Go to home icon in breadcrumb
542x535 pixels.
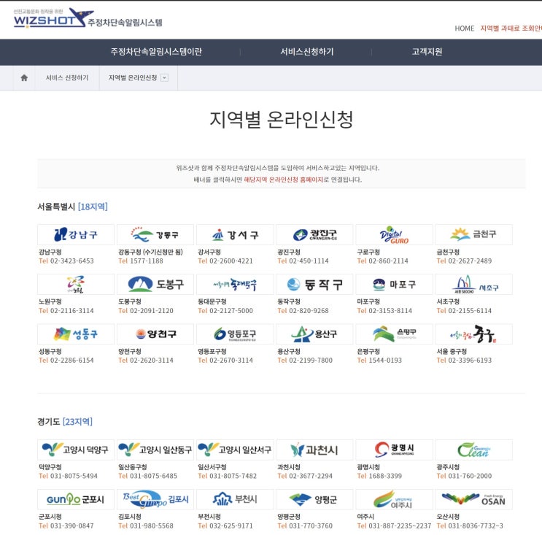point(24,78)
